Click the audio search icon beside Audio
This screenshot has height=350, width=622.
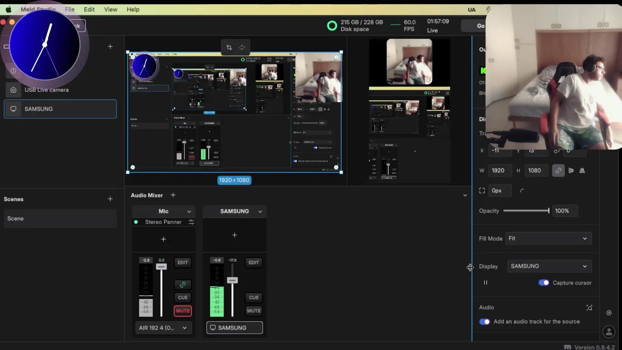coord(589,308)
